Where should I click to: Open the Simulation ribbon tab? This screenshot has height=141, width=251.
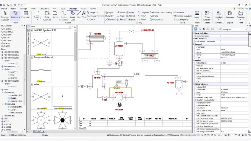pos(44,9)
